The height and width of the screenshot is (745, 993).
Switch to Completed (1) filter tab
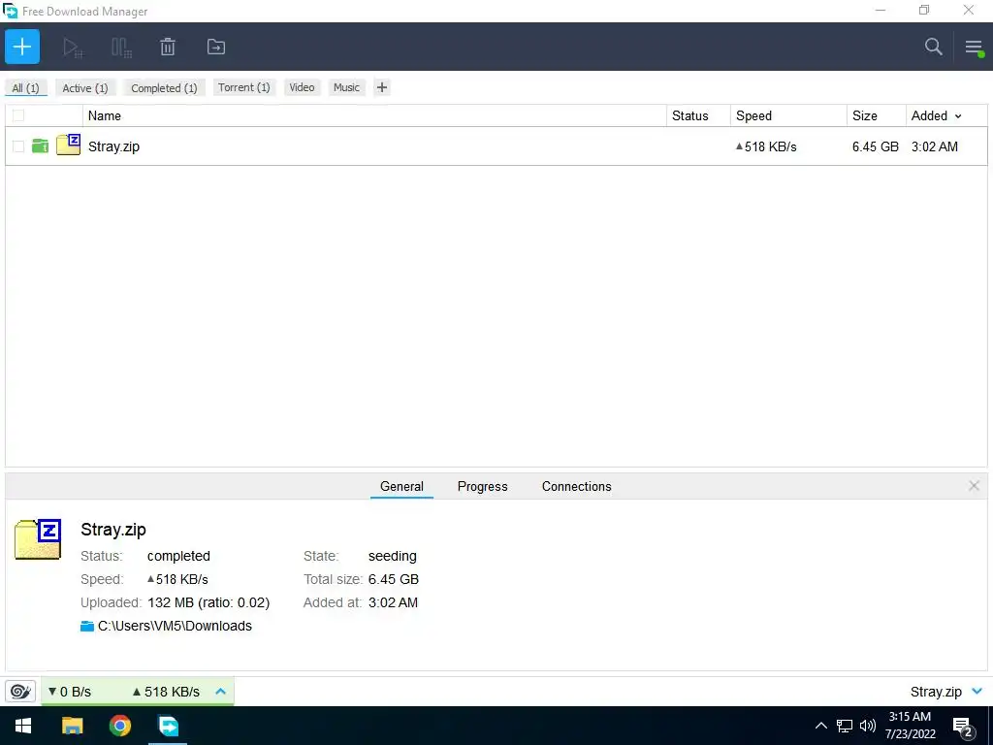point(164,88)
